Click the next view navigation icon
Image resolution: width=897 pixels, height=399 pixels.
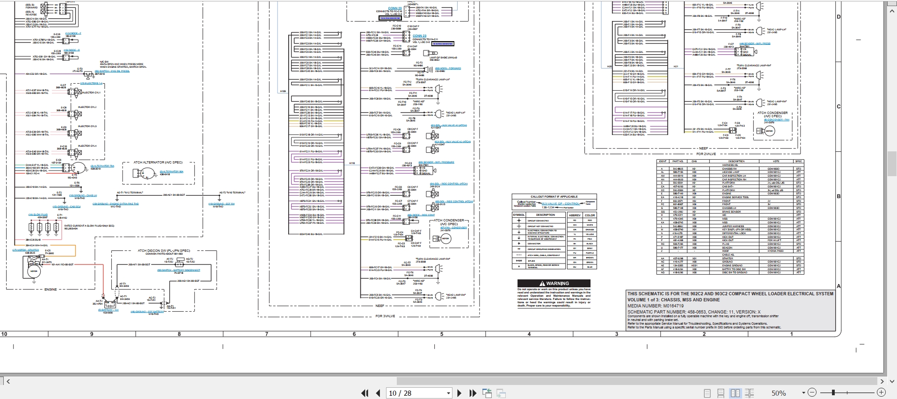pyautogui.click(x=501, y=393)
